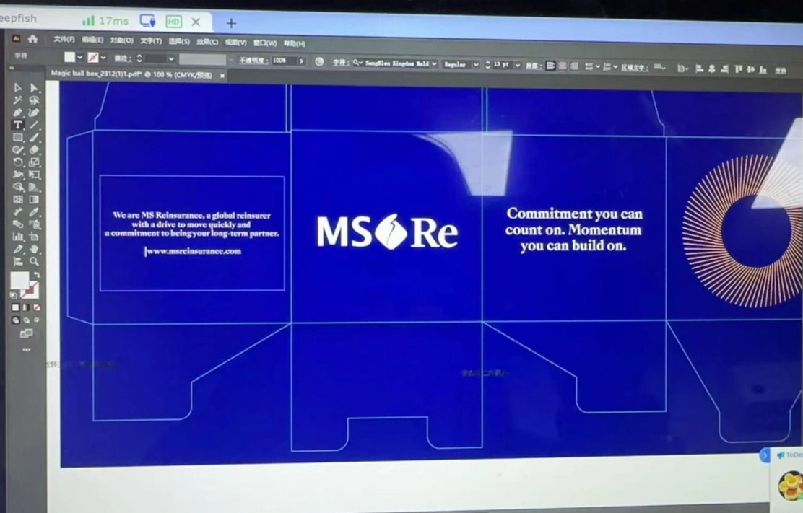803x513 pixels.
Task: Select the Shaper tool
Action: pyautogui.click(x=17, y=149)
